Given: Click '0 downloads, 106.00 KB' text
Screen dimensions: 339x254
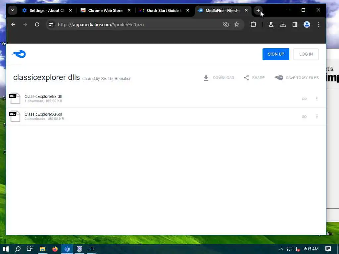Looking at the screenshot, I should [44, 119].
